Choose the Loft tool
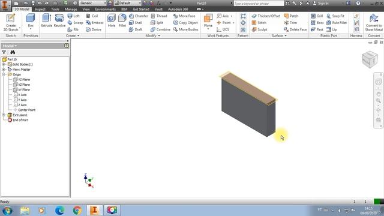This screenshot has width=384, height=216. pyautogui.click(x=74, y=16)
